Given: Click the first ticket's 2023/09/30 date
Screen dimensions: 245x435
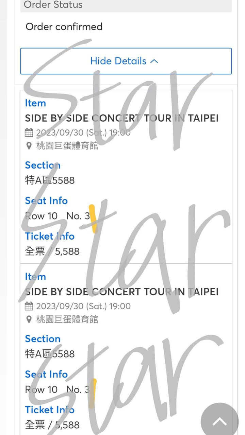Looking at the screenshot, I should [x=83, y=133].
